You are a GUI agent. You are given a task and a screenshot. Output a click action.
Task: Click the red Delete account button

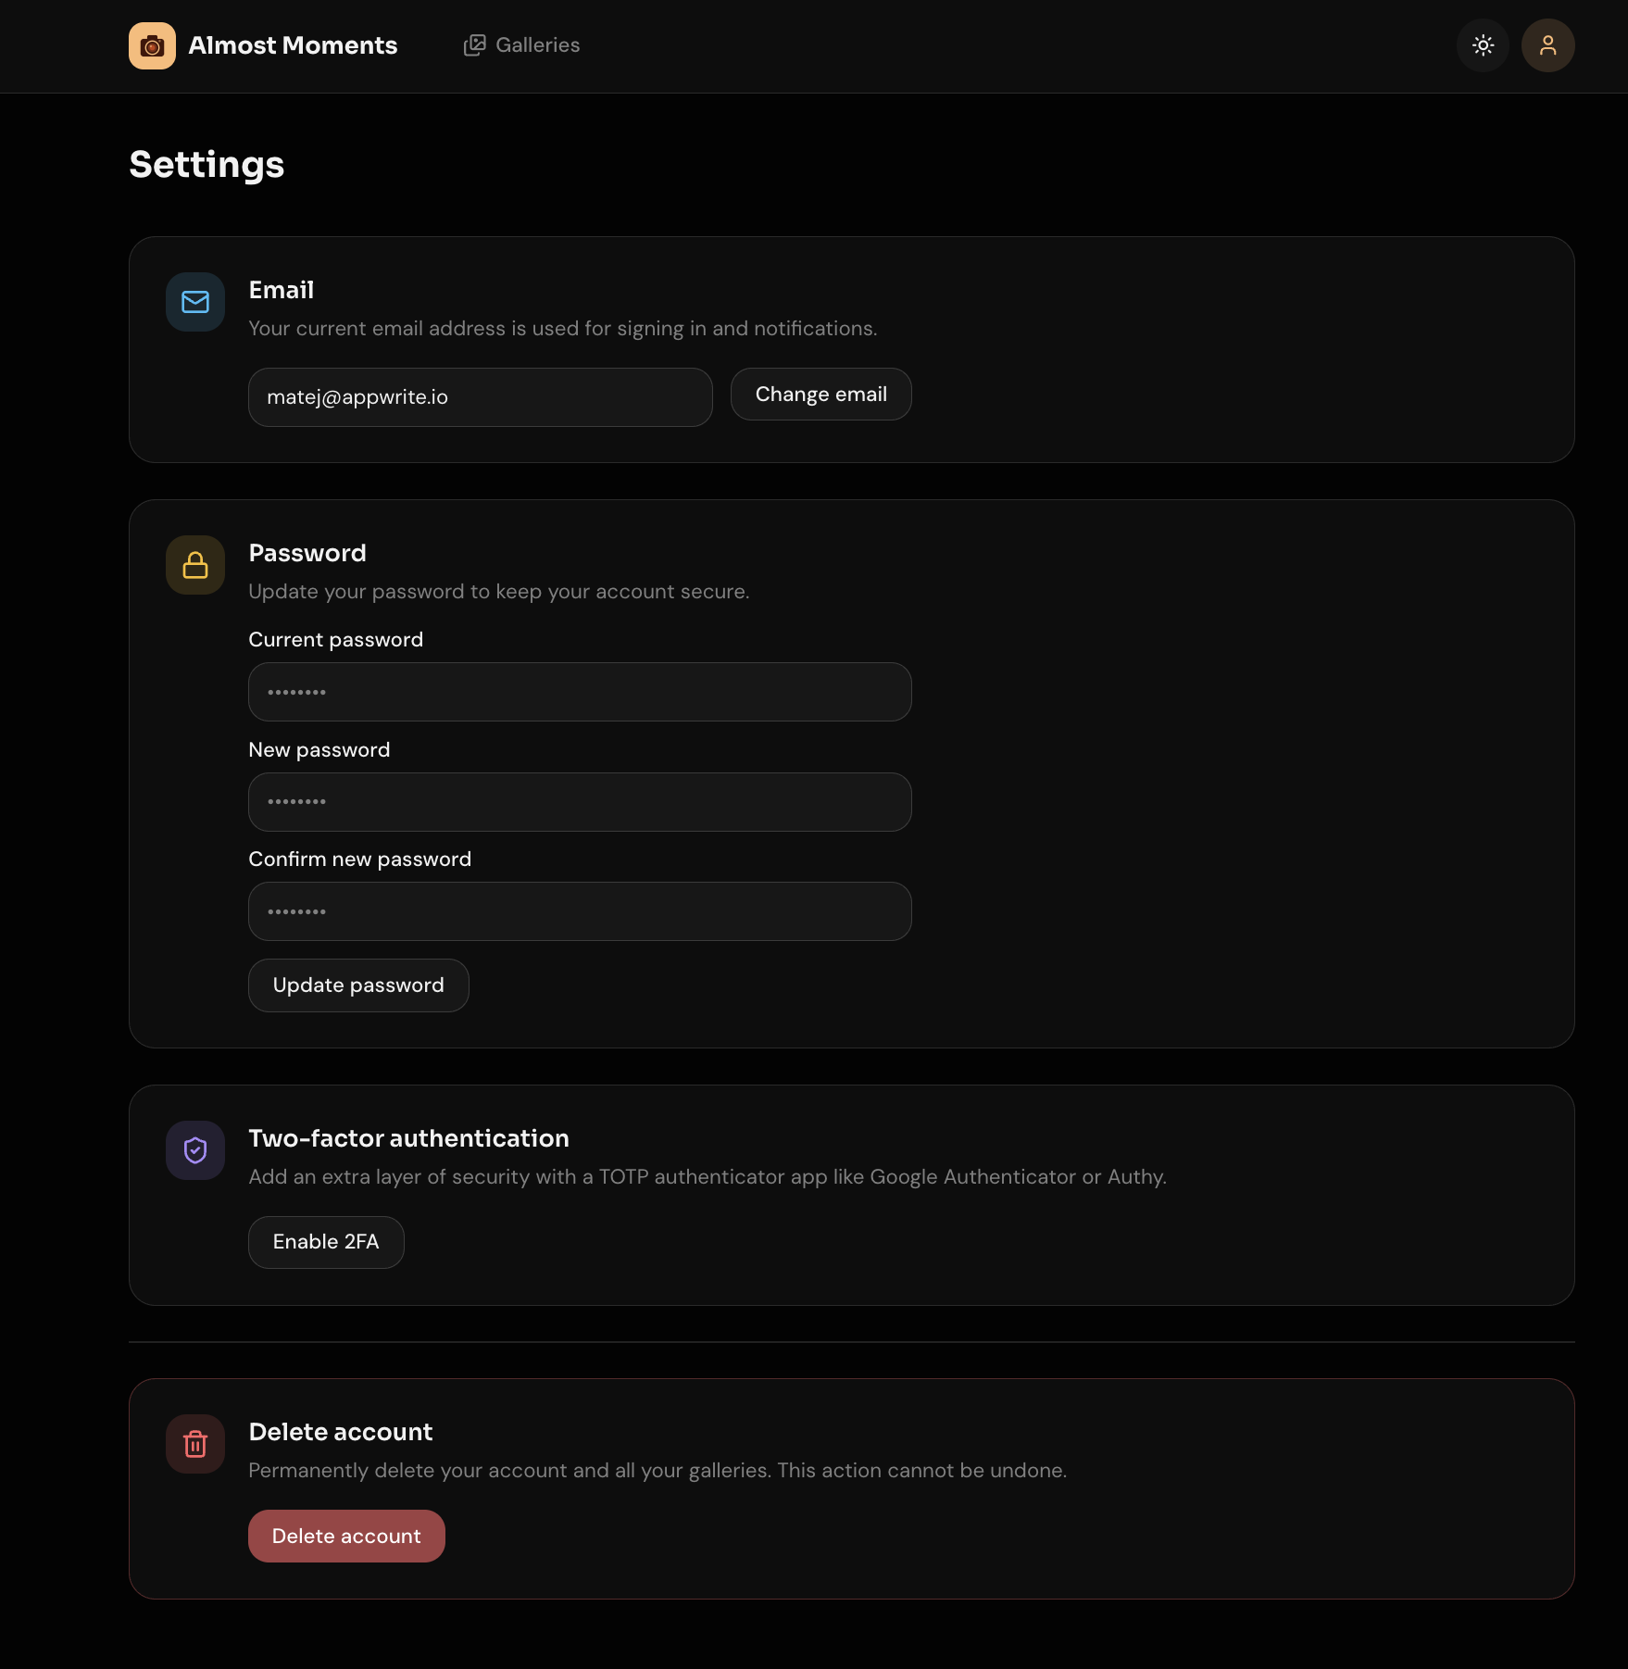pyautogui.click(x=346, y=1536)
